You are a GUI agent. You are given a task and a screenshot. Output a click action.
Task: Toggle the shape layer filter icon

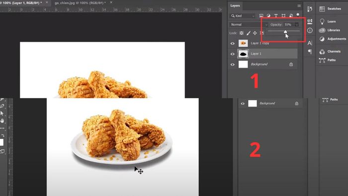283,16
